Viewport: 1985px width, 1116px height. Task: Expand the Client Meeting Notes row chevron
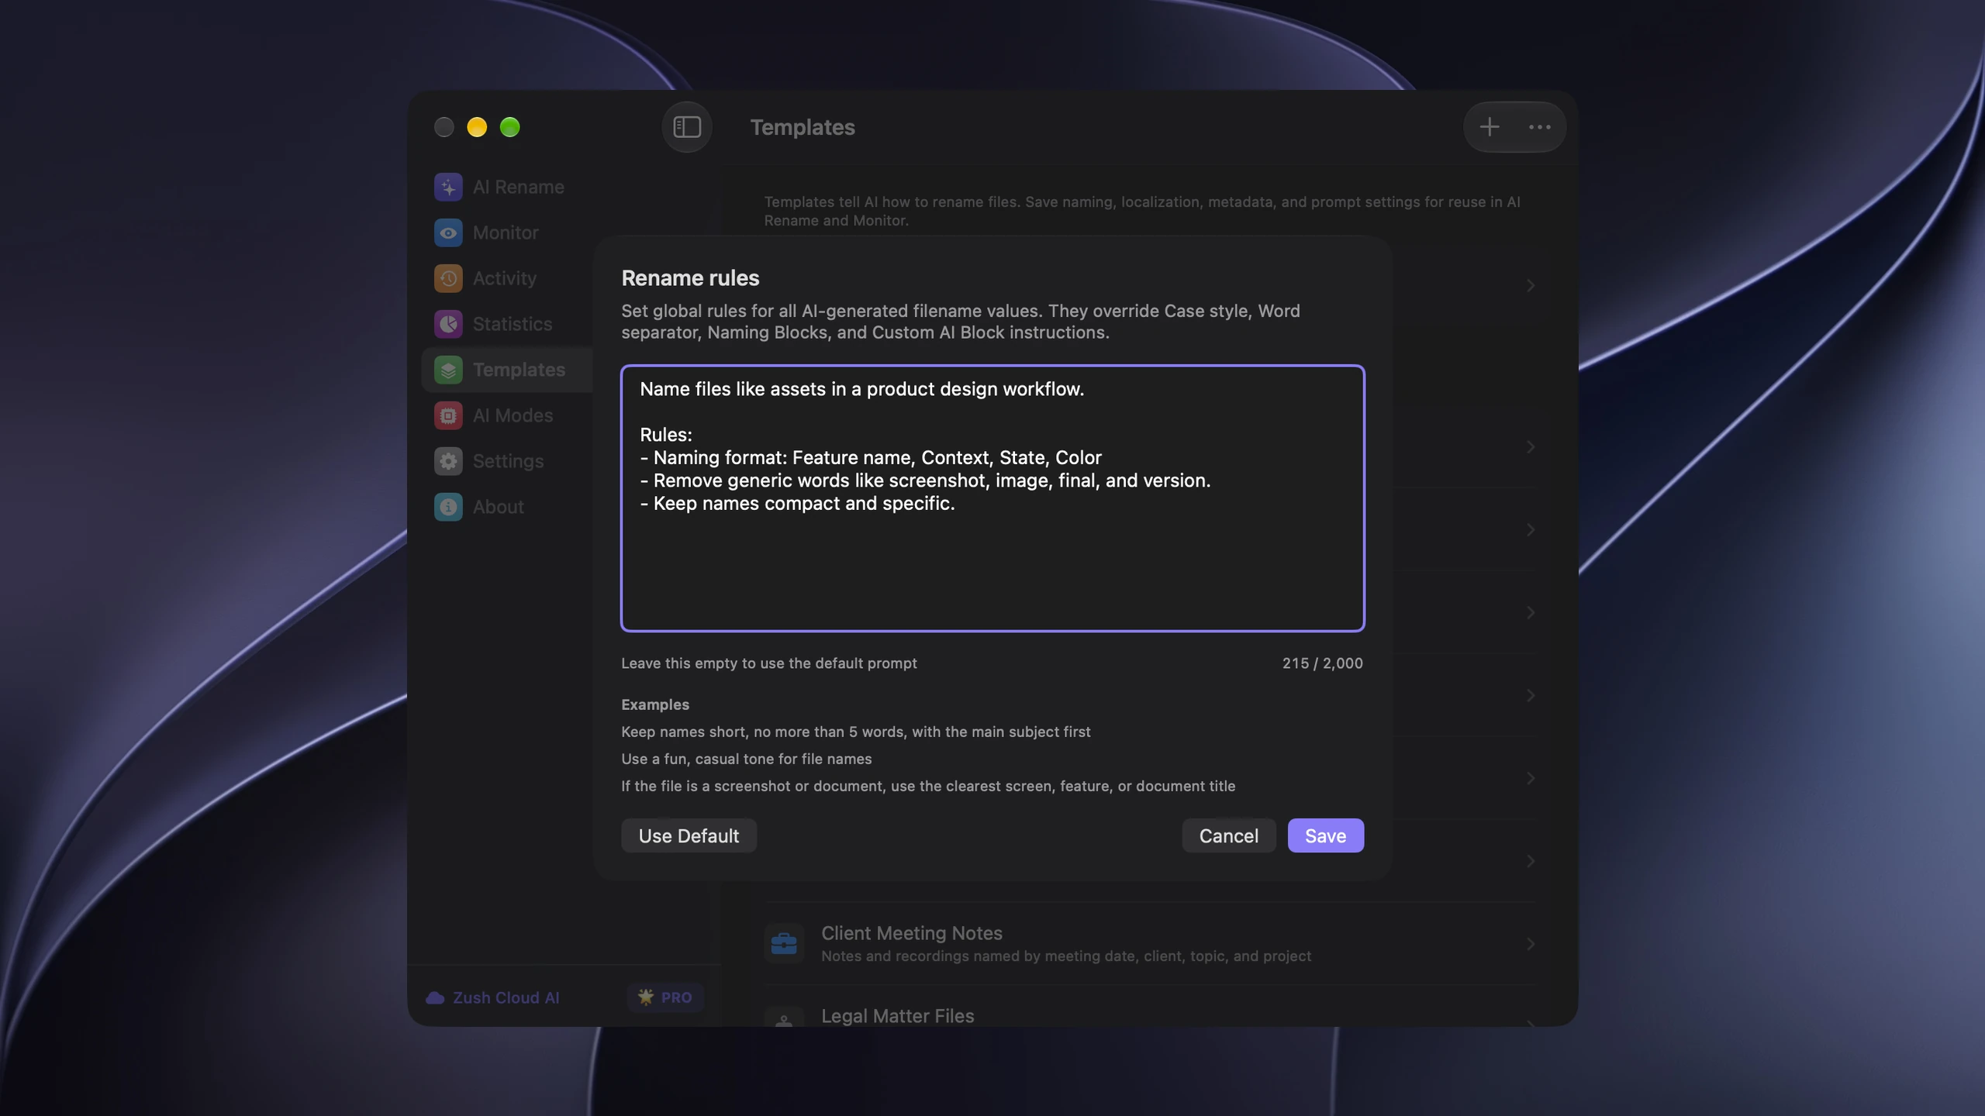[1531, 944]
